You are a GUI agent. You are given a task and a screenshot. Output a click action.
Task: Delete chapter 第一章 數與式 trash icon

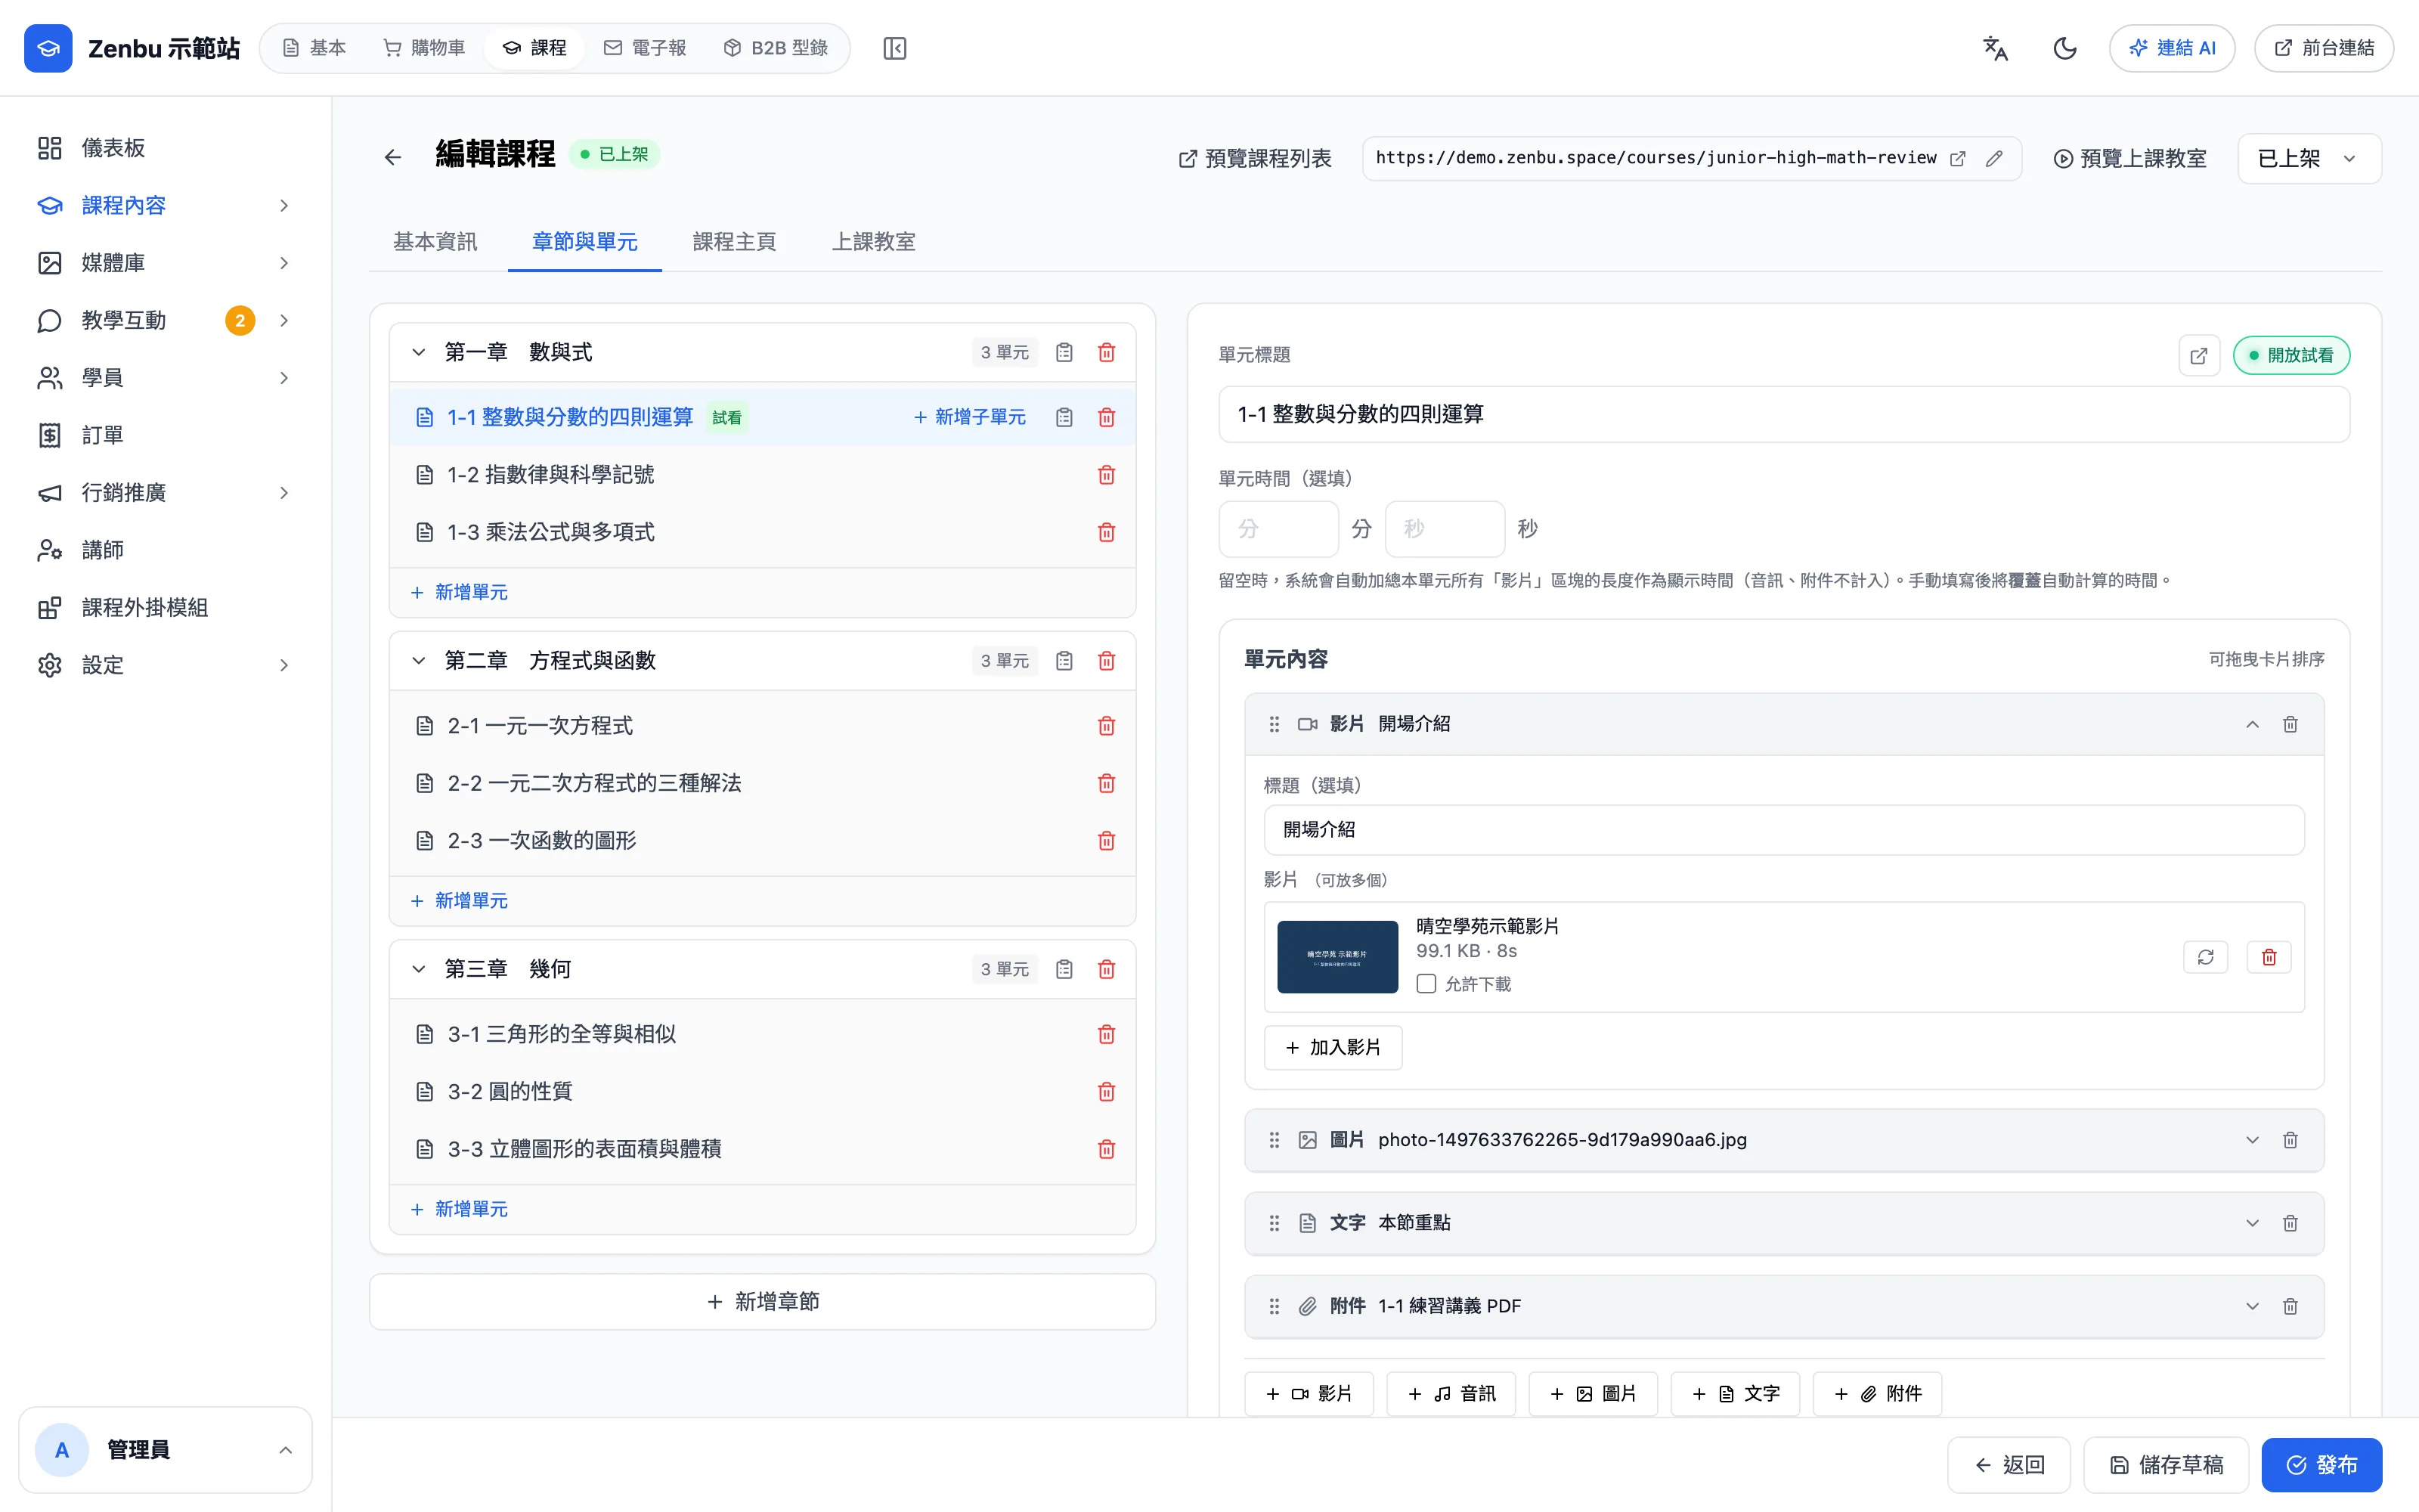(x=1107, y=352)
